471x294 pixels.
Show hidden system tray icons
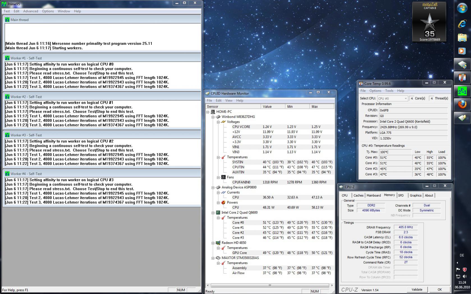(x=457, y=263)
